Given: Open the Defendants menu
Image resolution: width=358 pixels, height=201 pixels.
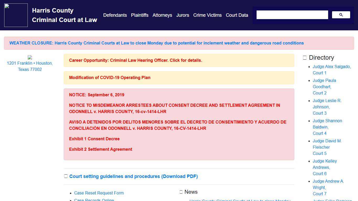Looking at the screenshot, I should point(115,15).
